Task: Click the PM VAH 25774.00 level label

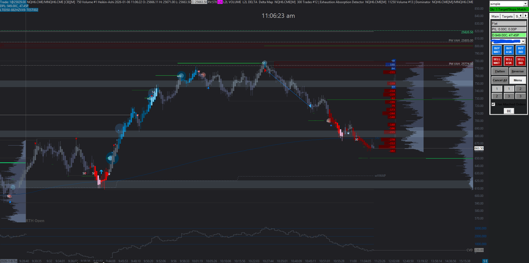Action: pyautogui.click(x=461, y=64)
